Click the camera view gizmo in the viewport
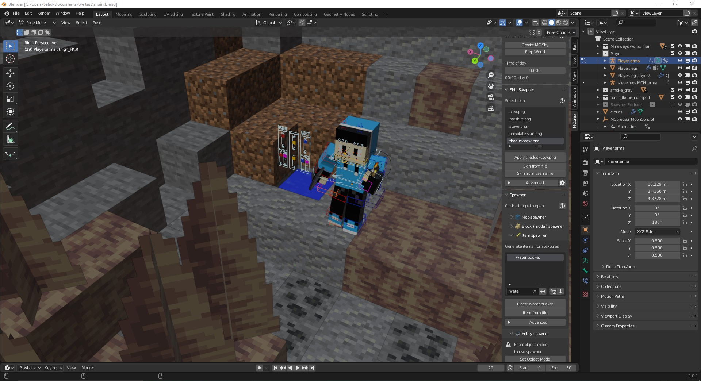 tap(490, 97)
